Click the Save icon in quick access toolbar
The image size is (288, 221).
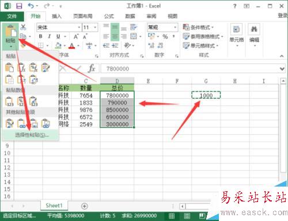tap(19, 6)
